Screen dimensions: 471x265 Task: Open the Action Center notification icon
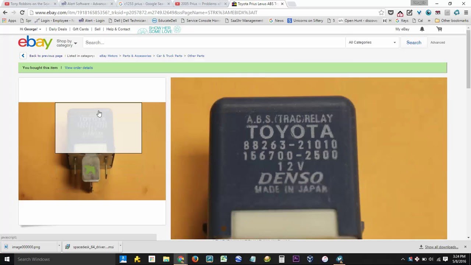(x=445, y=259)
